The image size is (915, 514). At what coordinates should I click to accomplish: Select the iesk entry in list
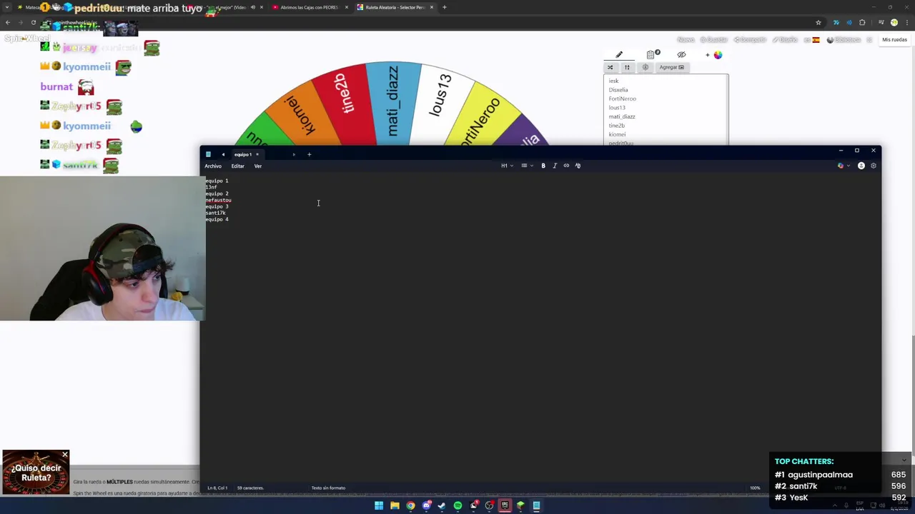click(x=613, y=81)
